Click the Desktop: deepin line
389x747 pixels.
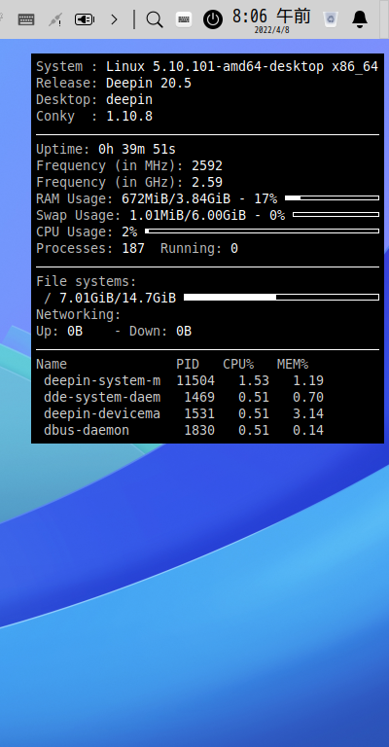94,99
